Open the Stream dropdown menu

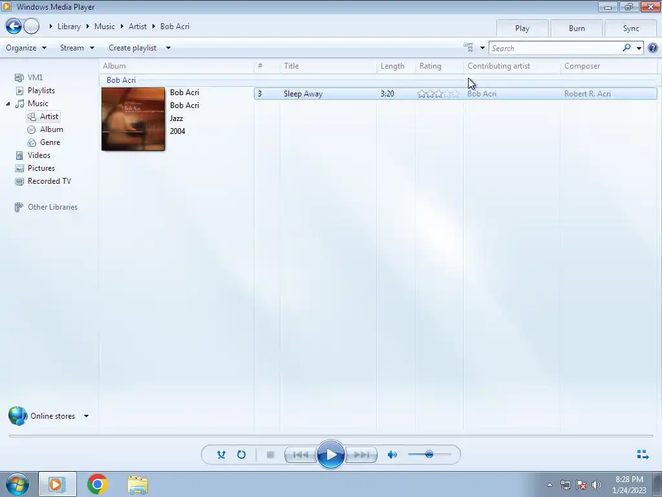click(78, 48)
